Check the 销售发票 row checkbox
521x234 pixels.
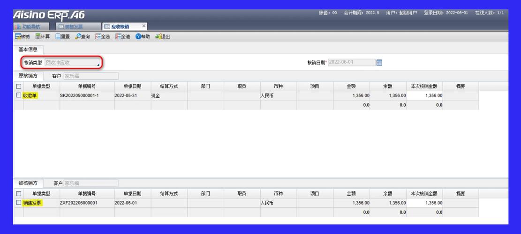19,203
